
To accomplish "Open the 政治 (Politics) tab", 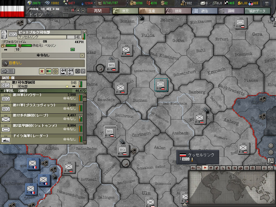I will pyautogui.click(x=205, y=11).
